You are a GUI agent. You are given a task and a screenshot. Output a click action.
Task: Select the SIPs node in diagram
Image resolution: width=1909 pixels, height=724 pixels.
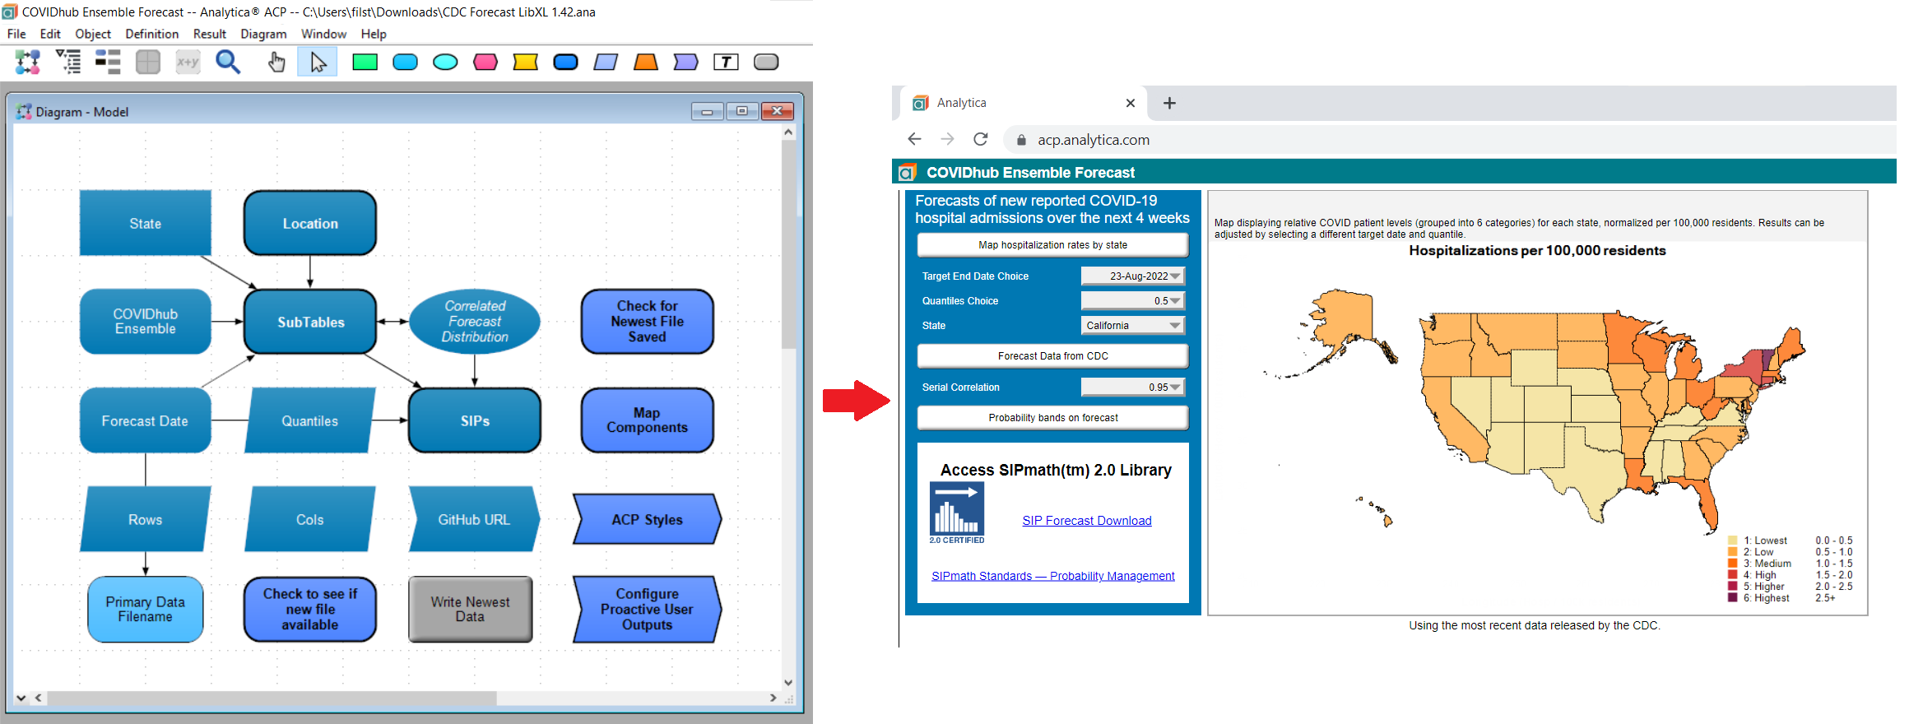click(475, 420)
